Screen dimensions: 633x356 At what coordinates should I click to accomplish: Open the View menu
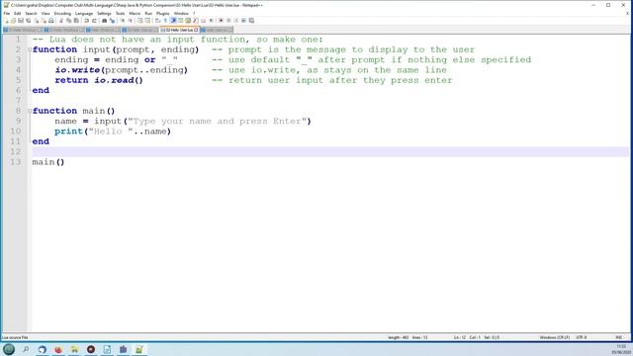[x=45, y=13]
